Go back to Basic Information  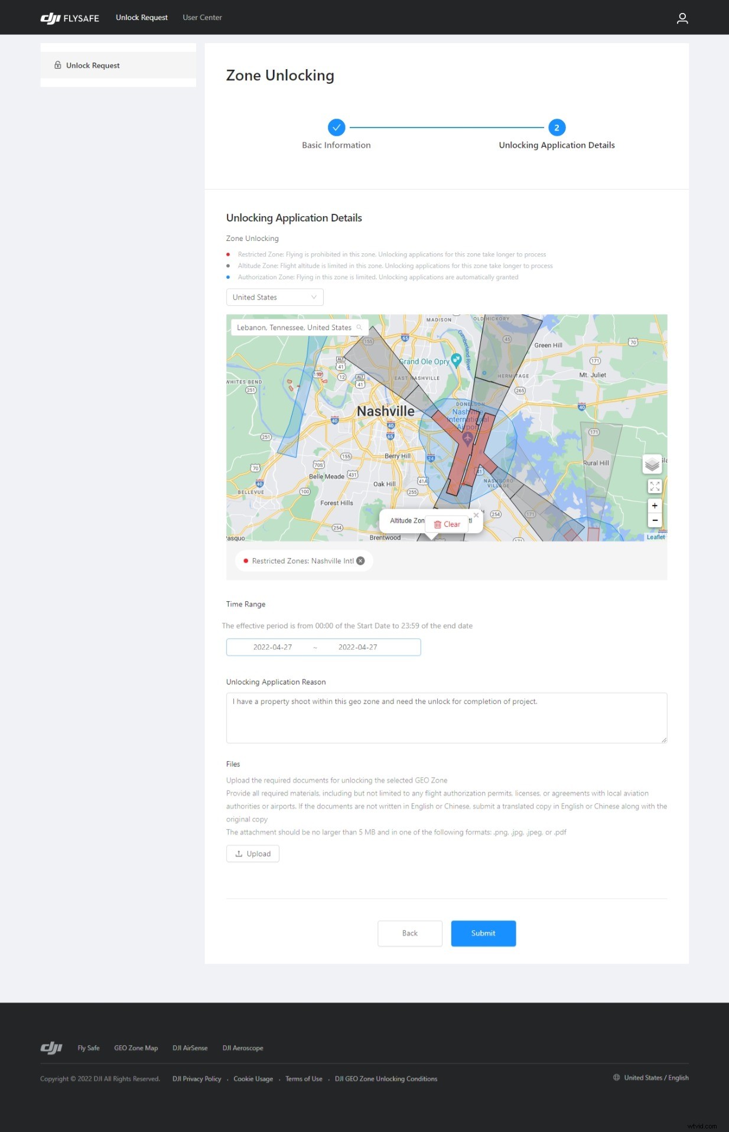click(409, 934)
